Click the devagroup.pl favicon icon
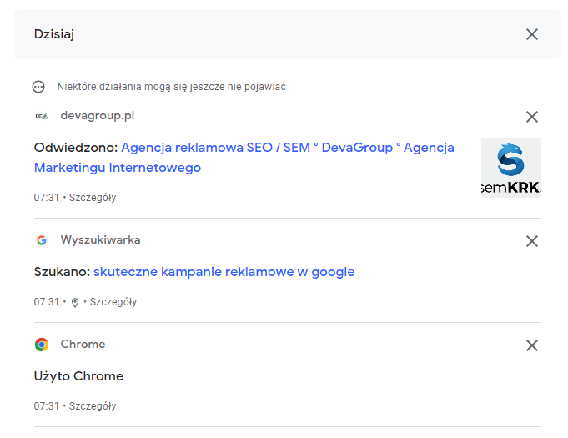Viewport: 568px width, 438px height. 42,116
